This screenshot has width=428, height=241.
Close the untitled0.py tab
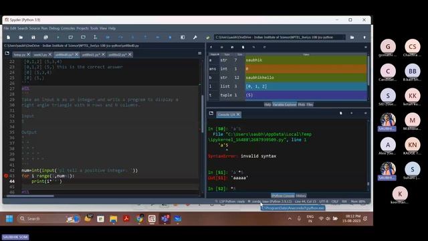click(77, 55)
